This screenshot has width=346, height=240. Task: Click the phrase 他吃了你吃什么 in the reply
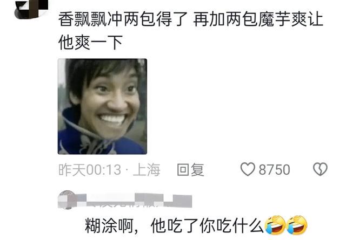pos(208,225)
